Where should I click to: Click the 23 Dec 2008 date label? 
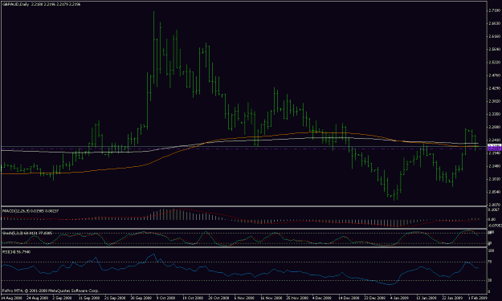[x=375, y=298]
